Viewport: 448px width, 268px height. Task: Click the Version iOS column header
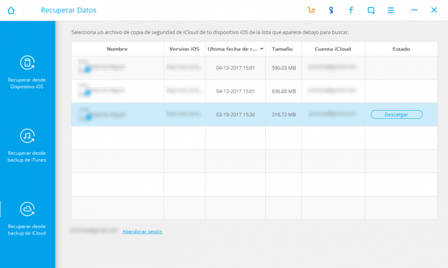point(184,49)
